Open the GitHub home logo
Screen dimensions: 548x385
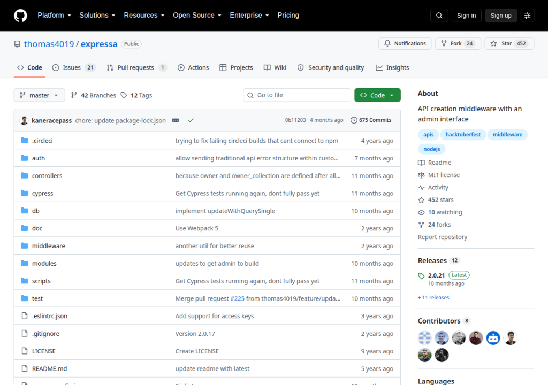point(20,16)
